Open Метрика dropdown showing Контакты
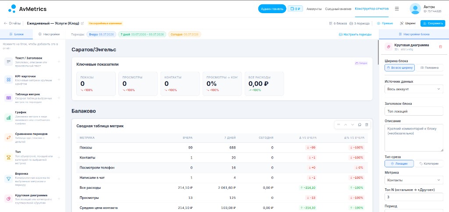The width and height of the screenshot is (449, 212). (414, 180)
